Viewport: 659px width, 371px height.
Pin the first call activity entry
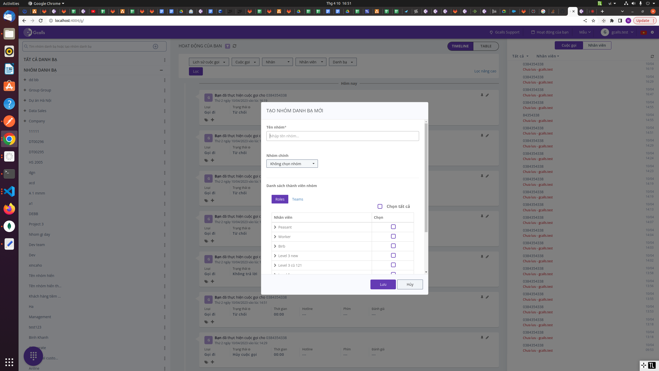[x=482, y=95]
